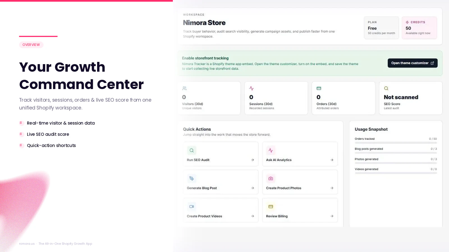Screen dimensions: 449x252
Task: Click the arrow on Generate Blog Post
Action: click(253, 188)
